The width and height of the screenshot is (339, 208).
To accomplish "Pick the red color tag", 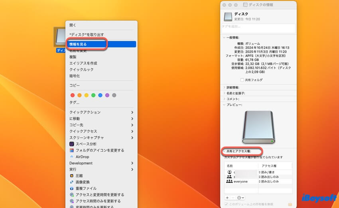I will [73, 95].
